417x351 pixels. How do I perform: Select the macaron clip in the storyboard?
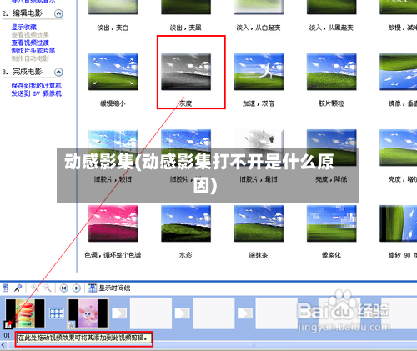(x=25, y=313)
